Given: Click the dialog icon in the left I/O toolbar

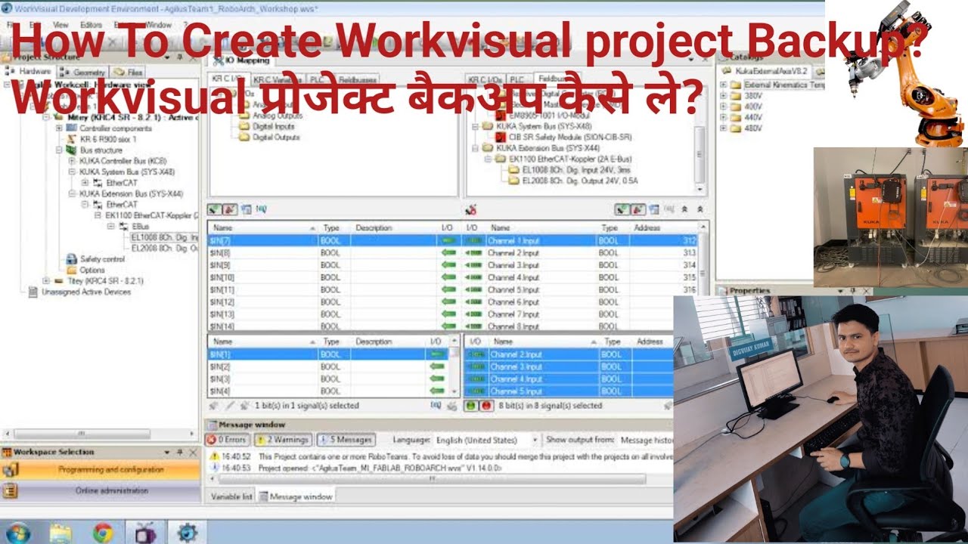Looking at the screenshot, I should point(247,209).
